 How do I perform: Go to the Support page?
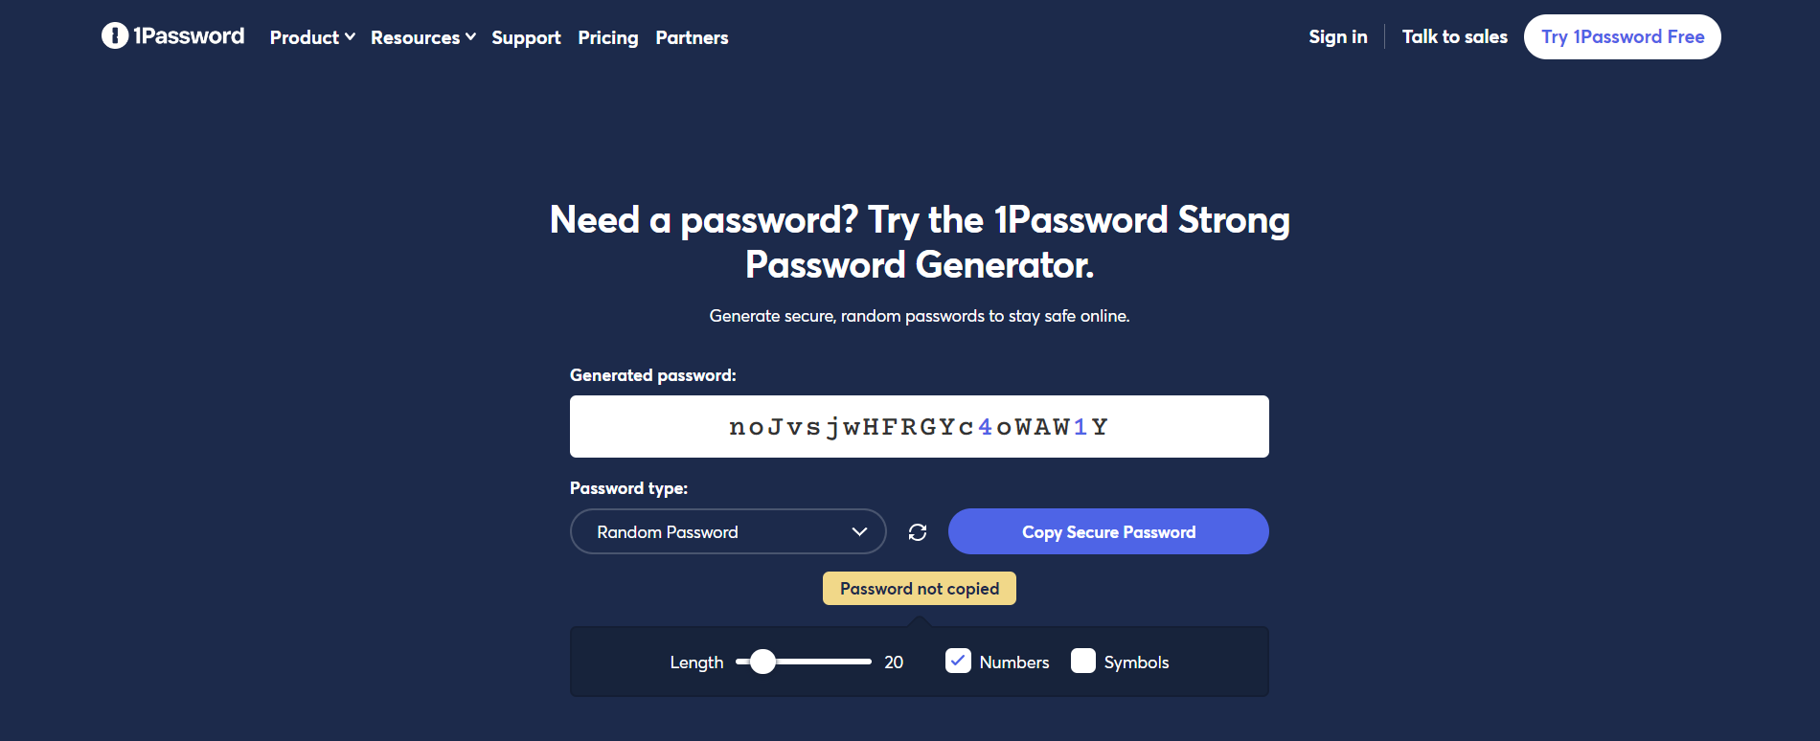coord(526,37)
